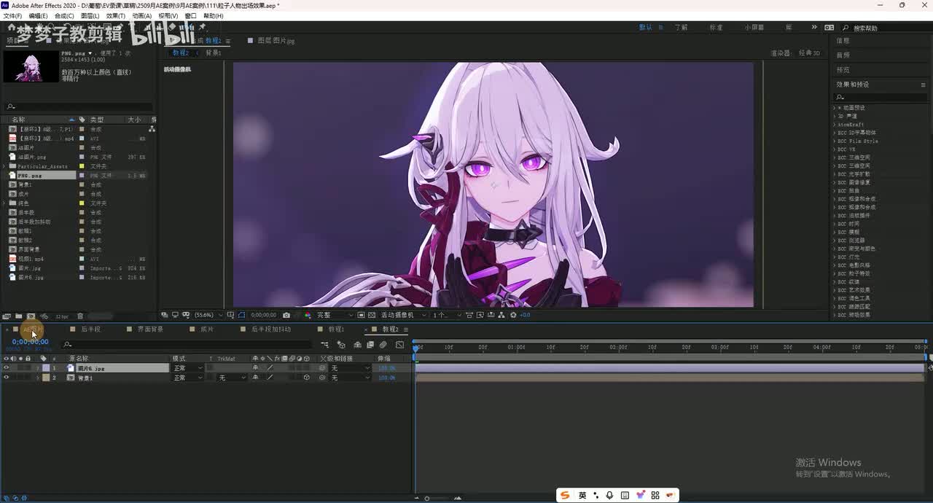Switch to 后半段加抖动 timeline tab
This screenshot has width=933, height=503.
click(x=271, y=330)
